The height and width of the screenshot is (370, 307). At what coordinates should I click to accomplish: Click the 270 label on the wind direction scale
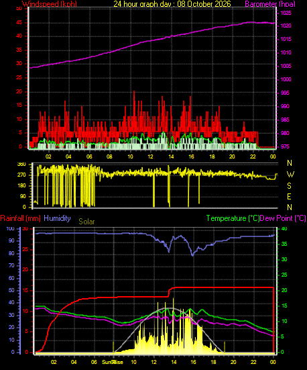pyautogui.click(x=21, y=175)
